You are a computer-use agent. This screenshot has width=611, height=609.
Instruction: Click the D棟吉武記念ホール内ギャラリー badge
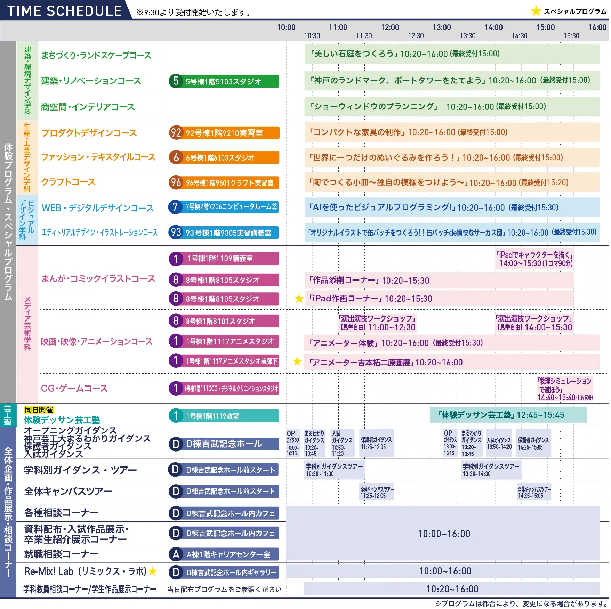pos(224,572)
